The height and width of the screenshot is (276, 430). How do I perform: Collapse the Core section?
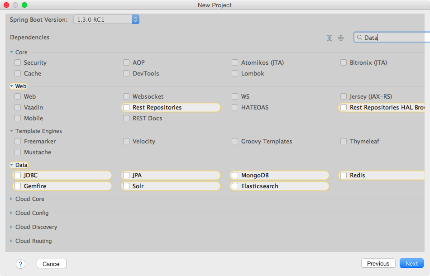11,52
